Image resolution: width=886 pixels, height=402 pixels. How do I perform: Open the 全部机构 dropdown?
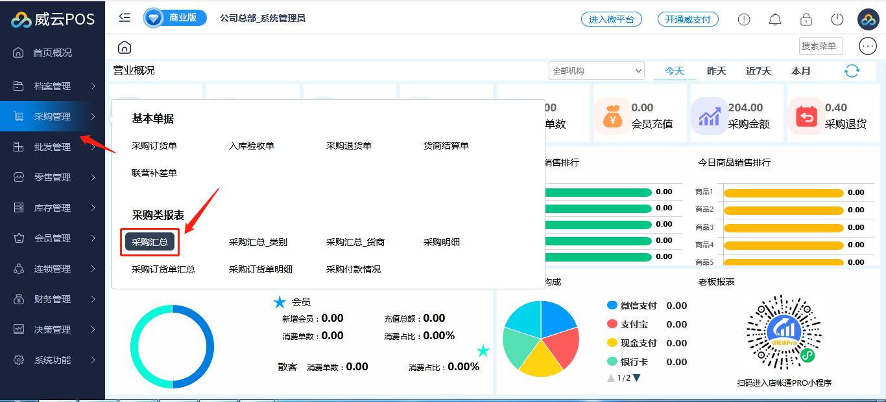pyautogui.click(x=596, y=71)
